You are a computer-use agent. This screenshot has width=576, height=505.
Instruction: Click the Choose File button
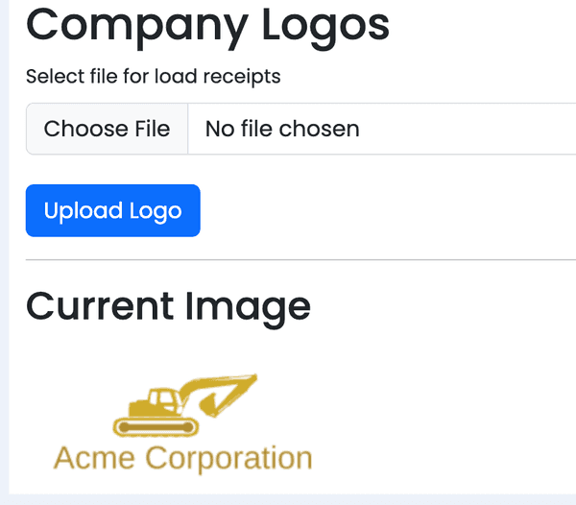(x=107, y=129)
